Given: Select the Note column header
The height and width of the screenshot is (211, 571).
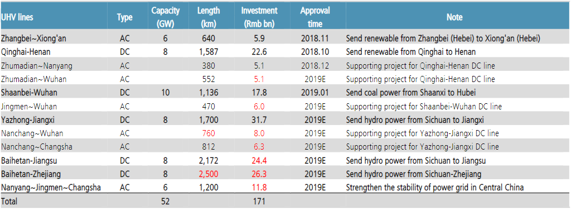Looking at the screenshot, I should point(454,17).
